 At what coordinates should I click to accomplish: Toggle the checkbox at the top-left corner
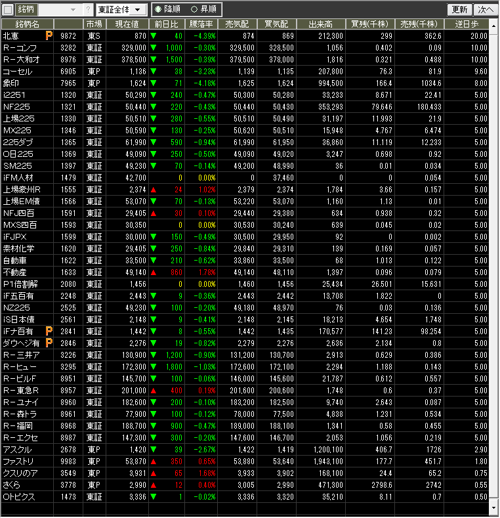[8, 10]
